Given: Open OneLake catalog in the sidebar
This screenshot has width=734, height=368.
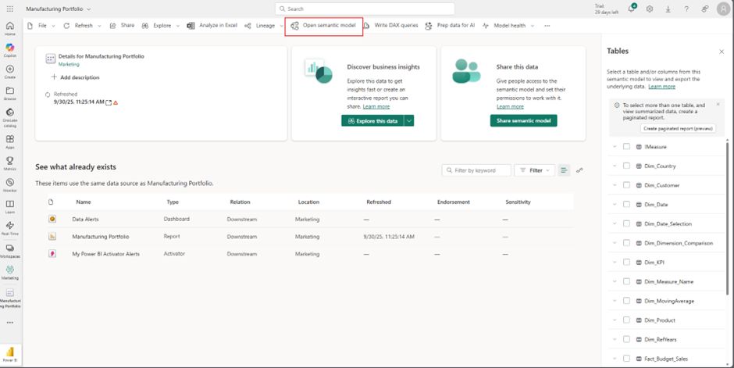Looking at the screenshot, I should click(9, 114).
